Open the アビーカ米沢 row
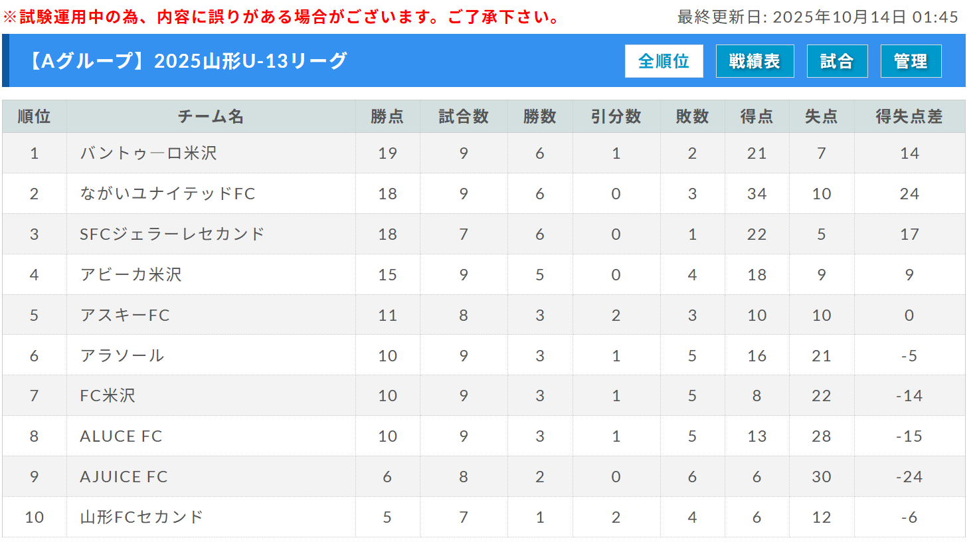 tap(131, 275)
